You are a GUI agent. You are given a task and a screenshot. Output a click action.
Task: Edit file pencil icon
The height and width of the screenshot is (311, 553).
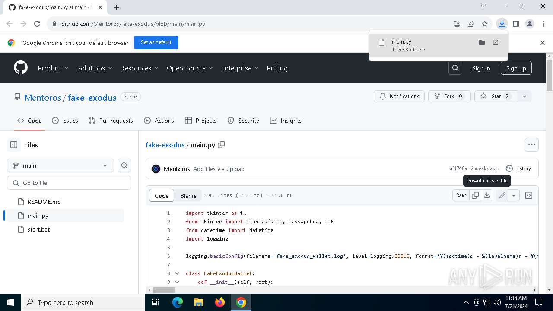(x=502, y=195)
